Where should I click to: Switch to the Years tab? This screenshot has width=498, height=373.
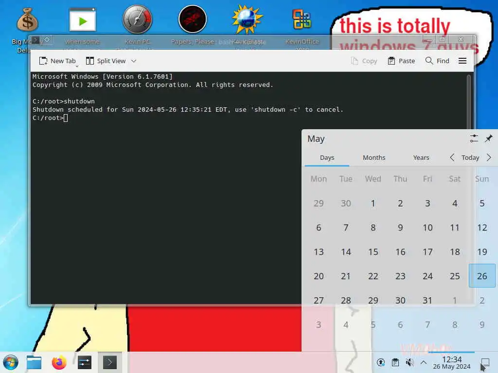tap(421, 158)
